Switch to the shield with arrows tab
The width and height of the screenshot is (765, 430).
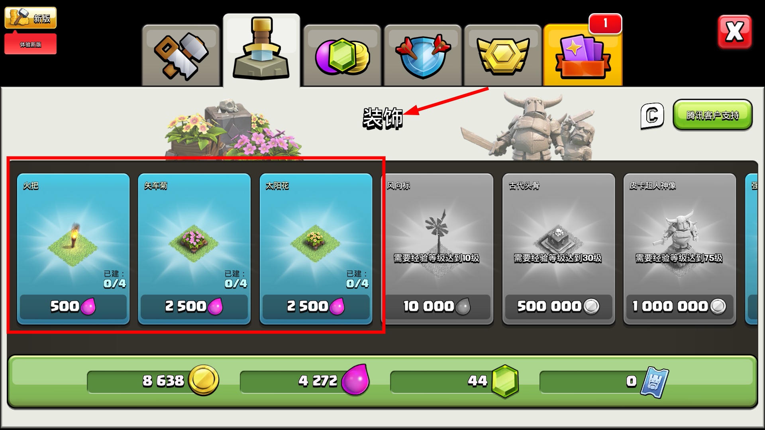pyautogui.click(x=423, y=55)
